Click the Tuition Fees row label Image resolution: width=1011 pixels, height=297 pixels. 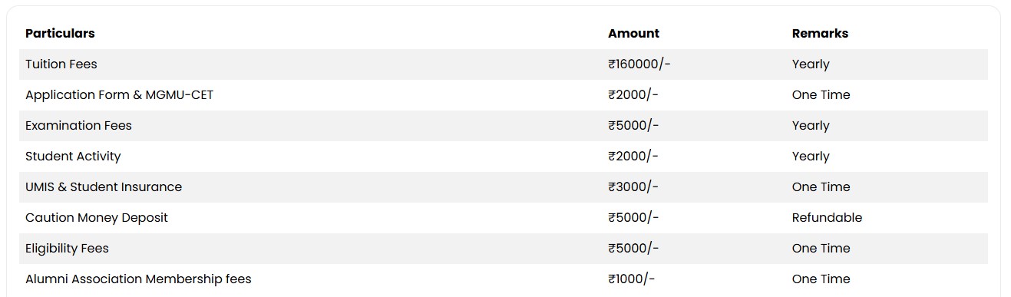[61, 64]
